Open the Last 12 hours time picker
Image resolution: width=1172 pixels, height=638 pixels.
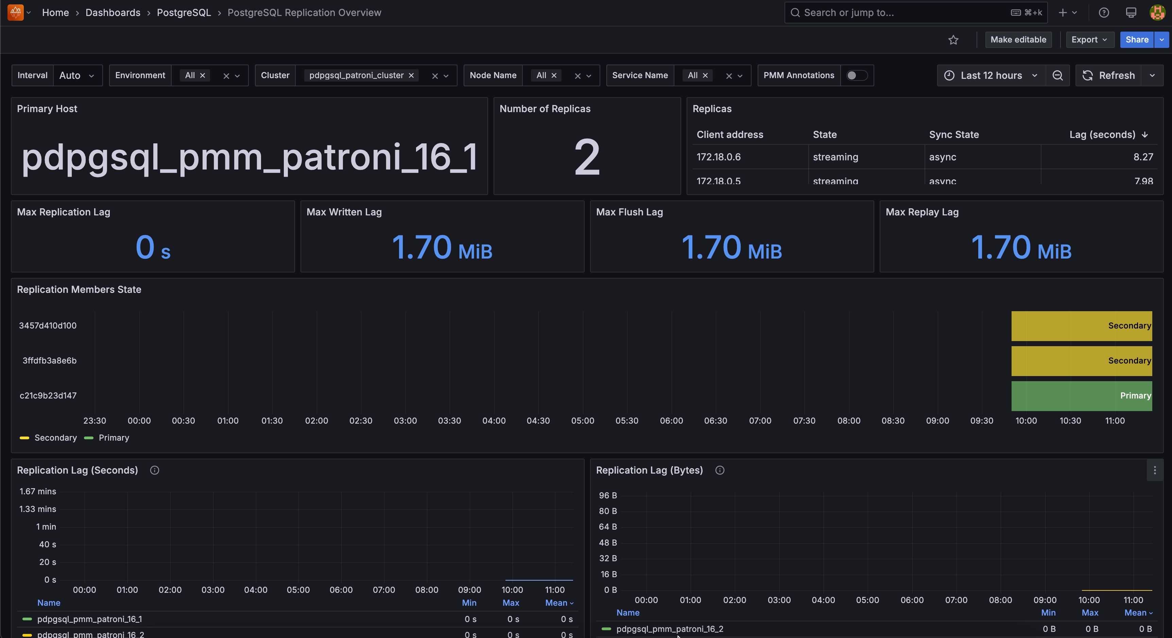(x=991, y=75)
